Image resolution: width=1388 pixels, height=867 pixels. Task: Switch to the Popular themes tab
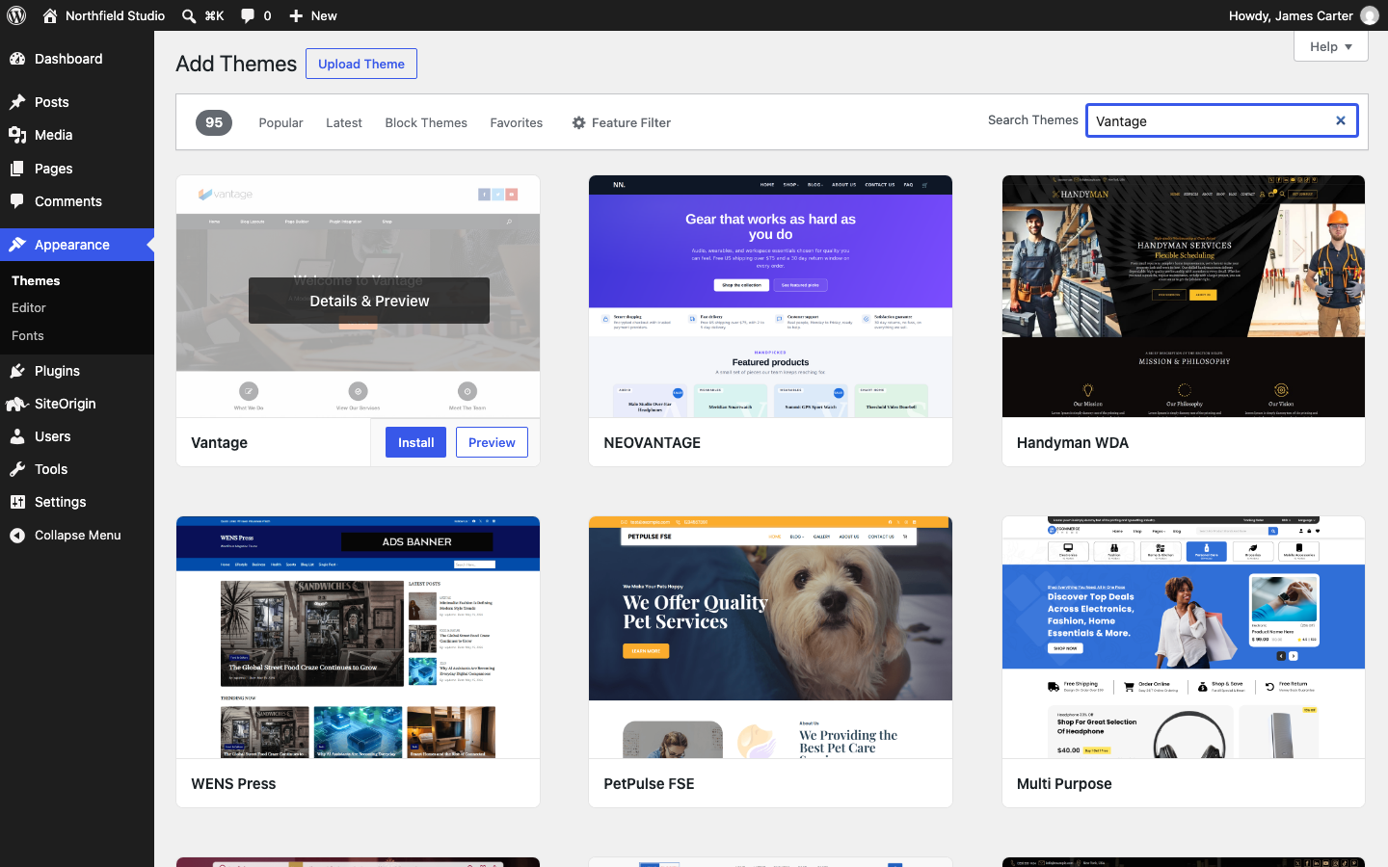[x=280, y=122]
